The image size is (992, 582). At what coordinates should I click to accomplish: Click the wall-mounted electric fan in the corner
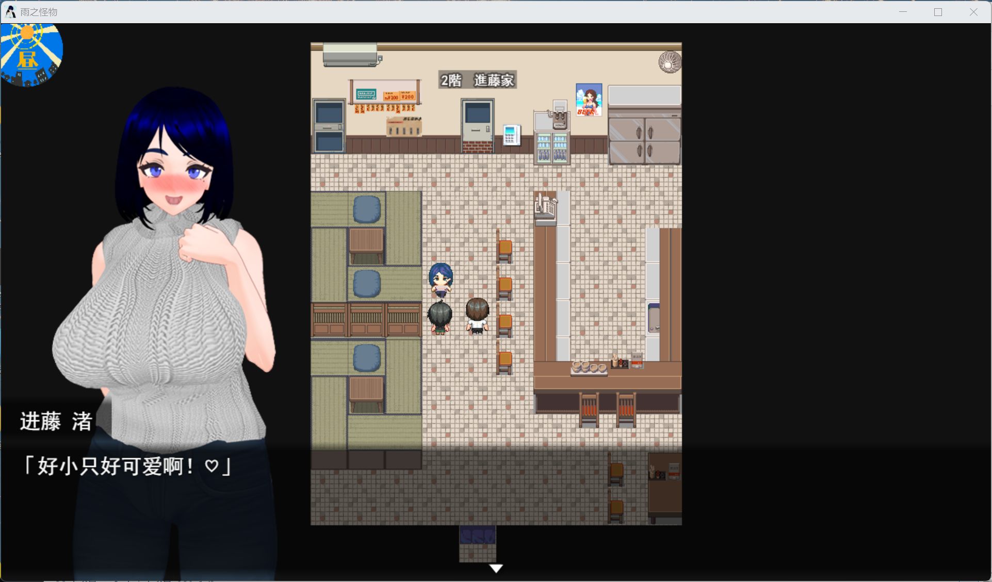click(x=669, y=62)
